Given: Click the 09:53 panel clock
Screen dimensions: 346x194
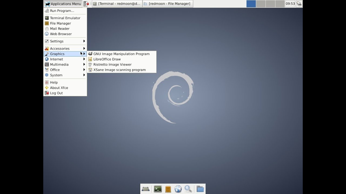Looking at the screenshot, I should [290, 4].
